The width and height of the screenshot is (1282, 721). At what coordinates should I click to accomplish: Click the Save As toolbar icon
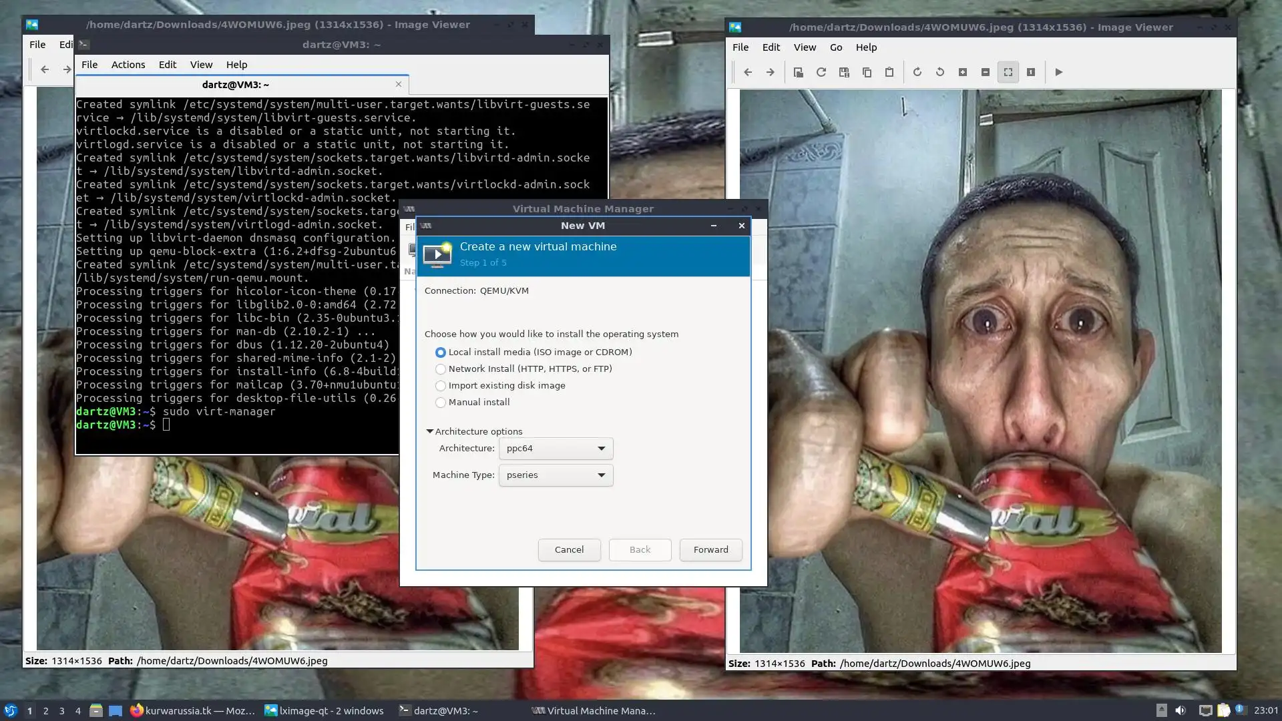click(844, 72)
